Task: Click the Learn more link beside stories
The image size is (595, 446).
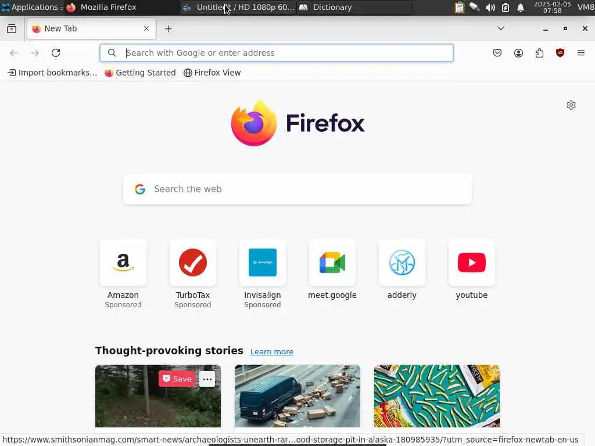Action: [272, 351]
